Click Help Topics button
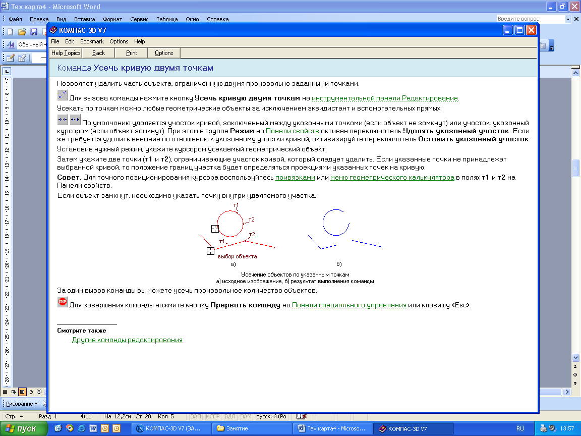 pos(66,53)
